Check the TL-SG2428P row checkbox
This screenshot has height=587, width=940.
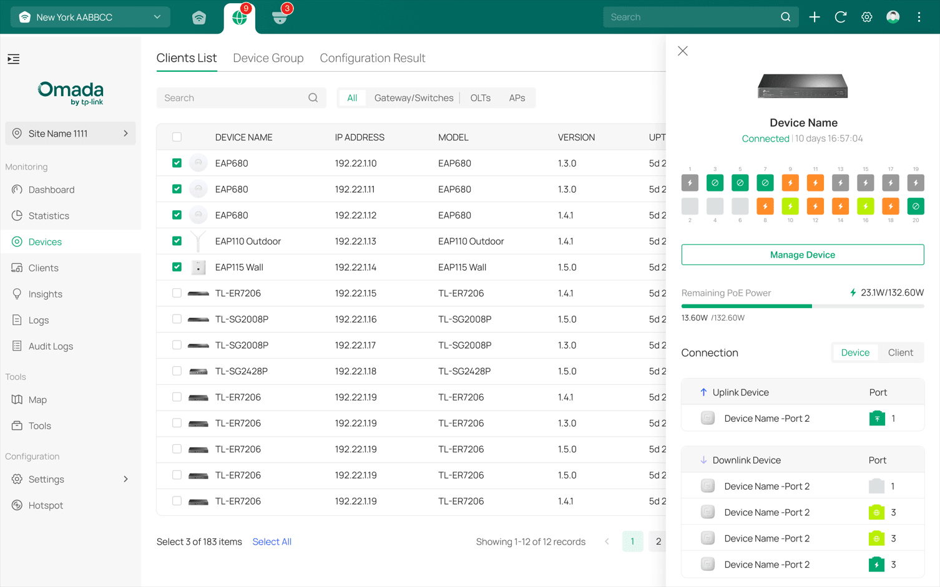click(x=177, y=371)
